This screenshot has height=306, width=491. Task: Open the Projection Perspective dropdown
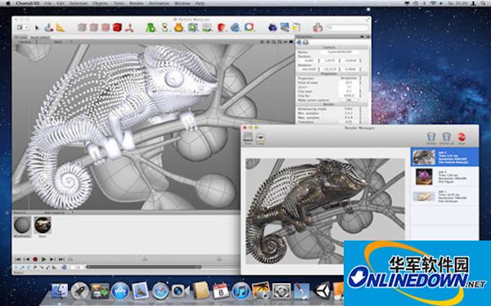[350, 79]
